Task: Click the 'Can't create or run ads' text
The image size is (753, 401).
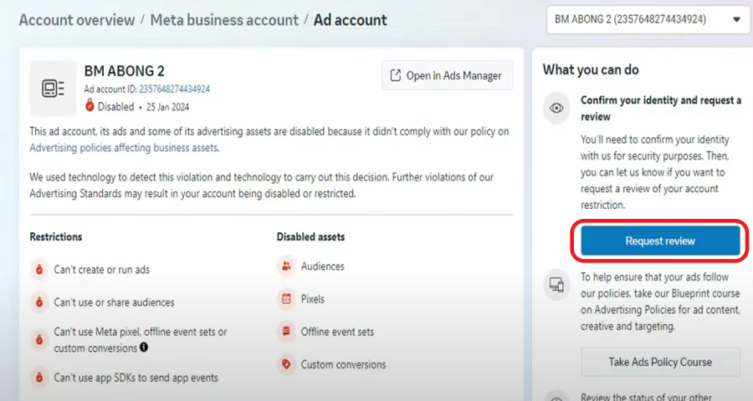Action: coord(102,270)
